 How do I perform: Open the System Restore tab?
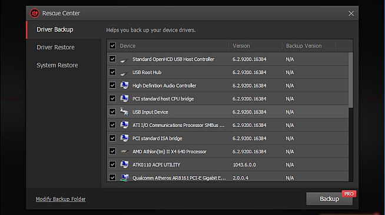64,65
